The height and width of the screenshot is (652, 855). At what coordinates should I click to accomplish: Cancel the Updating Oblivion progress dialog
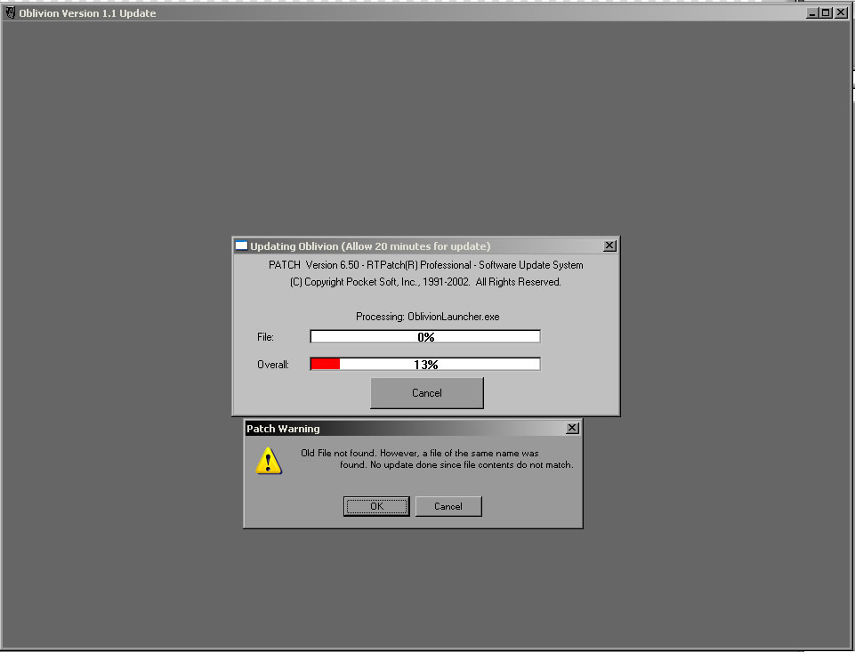coord(427,393)
